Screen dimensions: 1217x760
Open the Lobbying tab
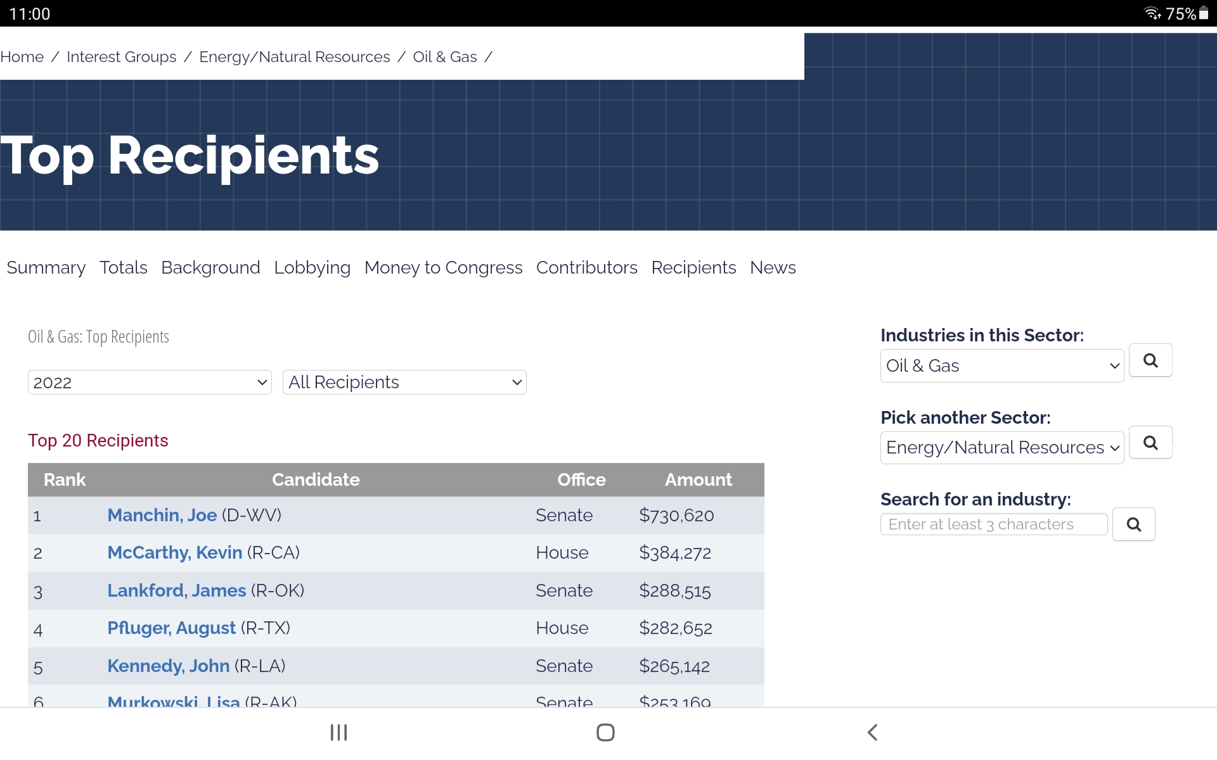[x=312, y=268]
